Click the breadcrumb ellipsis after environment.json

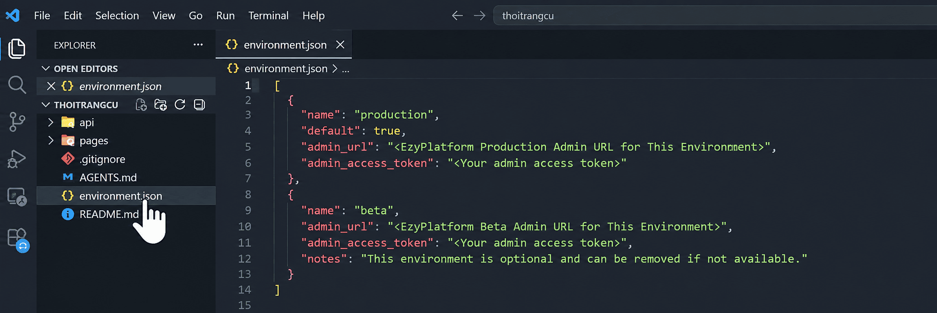click(345, 69)
